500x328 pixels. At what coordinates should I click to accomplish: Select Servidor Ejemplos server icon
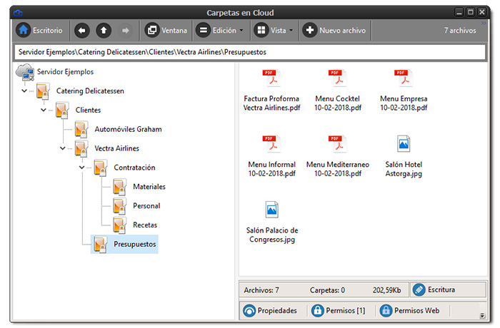(25, 72)
